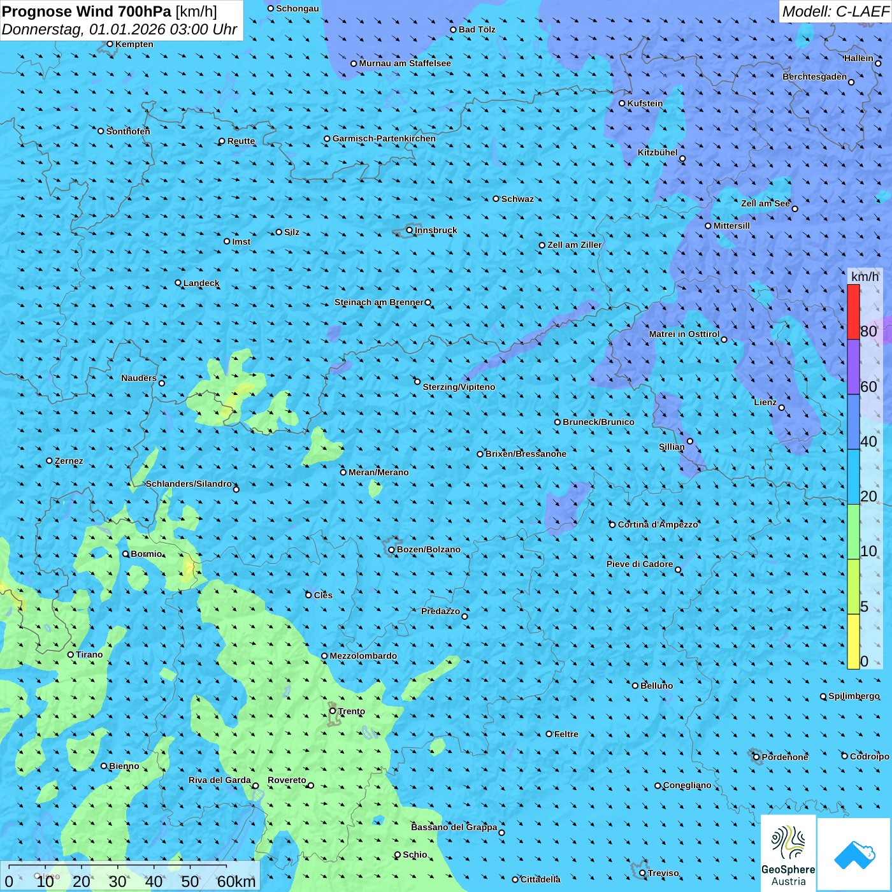Click the Murnau am Staffelsee label
Image resolution: width=892 pixels, height=892 pixels.
405,63
